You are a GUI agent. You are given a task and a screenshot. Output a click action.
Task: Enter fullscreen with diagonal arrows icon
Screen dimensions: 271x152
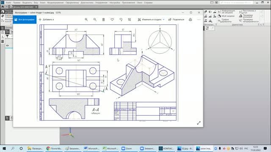pyautogui.click(x=199, y=123)
